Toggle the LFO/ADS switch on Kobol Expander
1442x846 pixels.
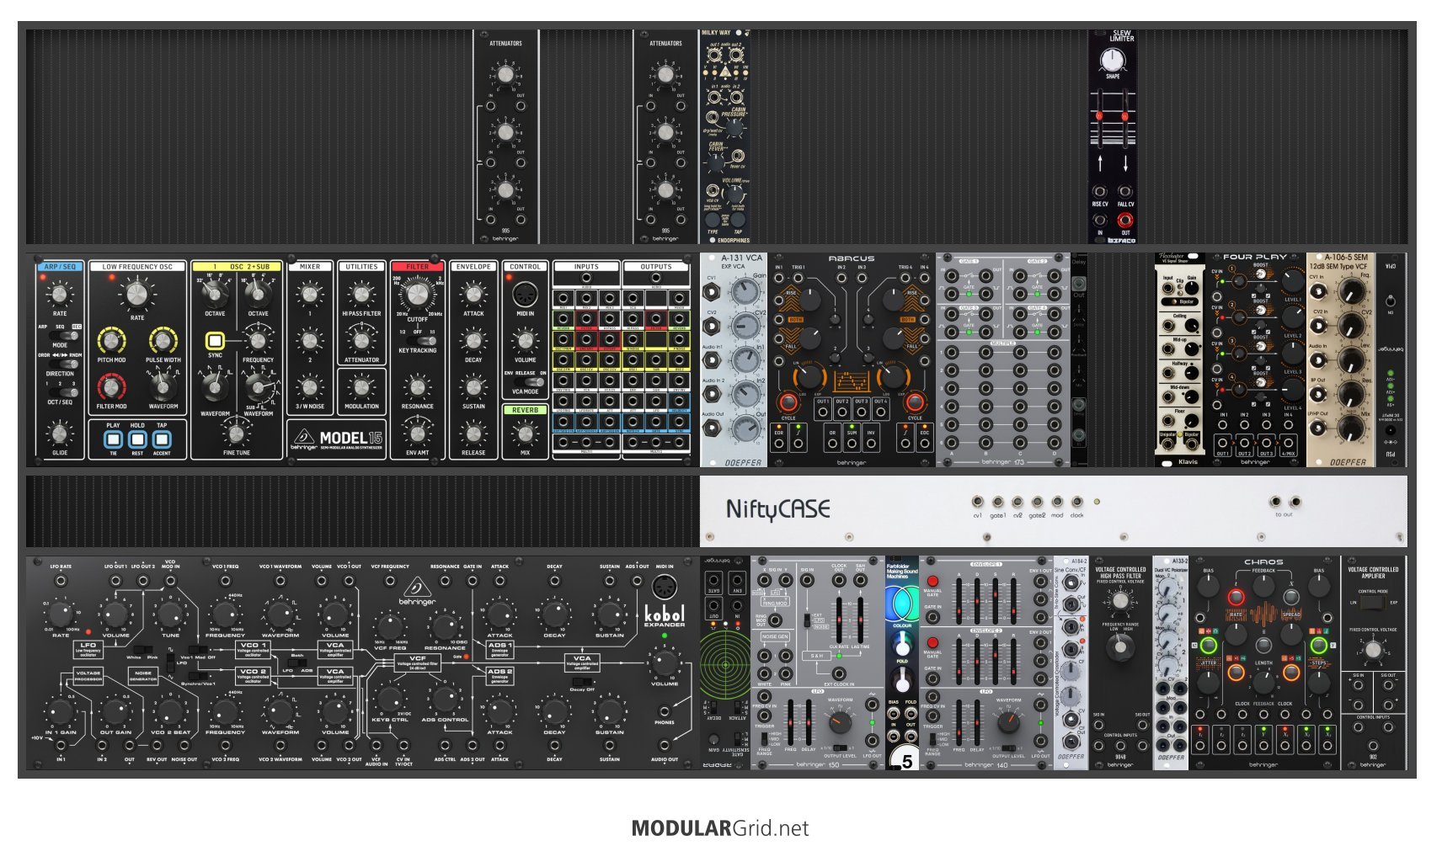[x=297, y=662]
